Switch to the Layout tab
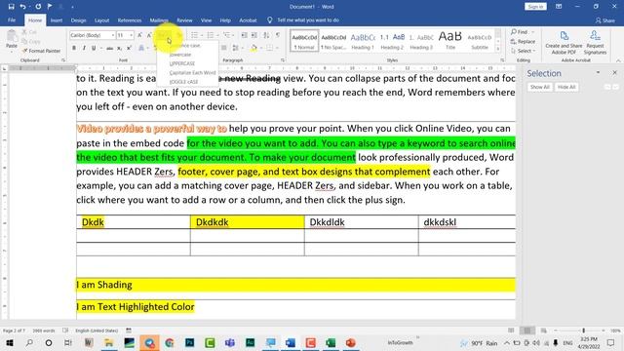The width and height of the screenshot is (624, 351). (101, 20)
